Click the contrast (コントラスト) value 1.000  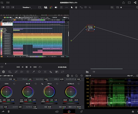[x=46, y=79]
